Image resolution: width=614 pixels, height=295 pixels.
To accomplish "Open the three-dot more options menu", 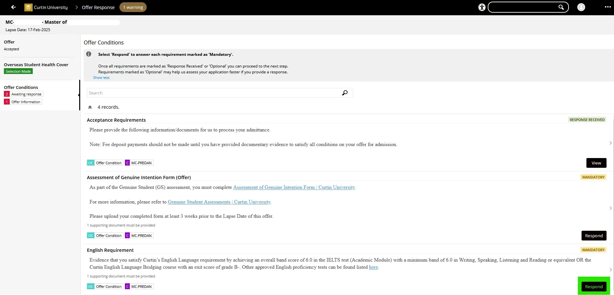I will point(608,7).
